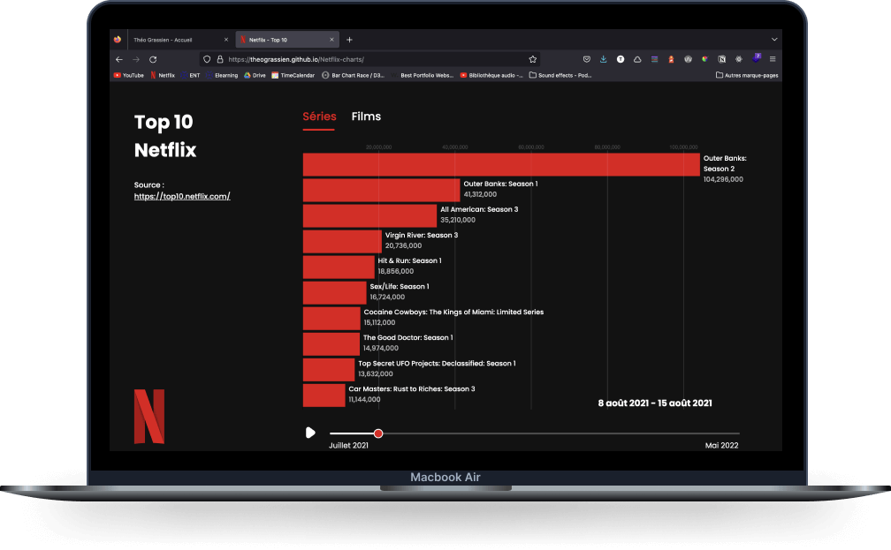Click the Hit & Run: Season 1 bar
The height and width of the screenshot is (550, 891).
coord(339,267)
